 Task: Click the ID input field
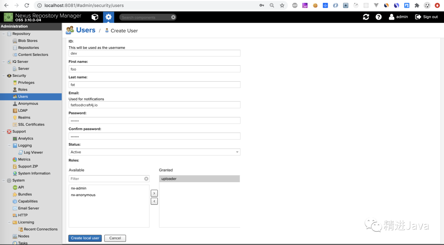[154, 53]
